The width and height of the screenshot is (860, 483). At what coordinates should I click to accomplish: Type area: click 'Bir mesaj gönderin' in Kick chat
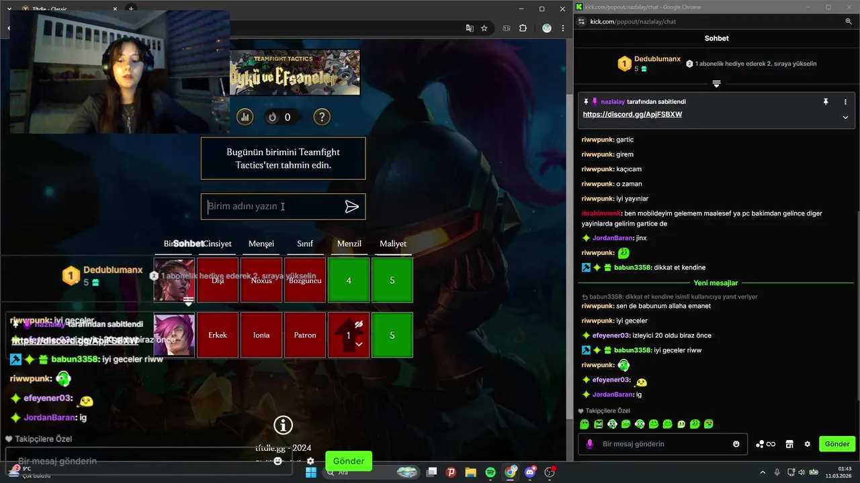tap(662, 444)
